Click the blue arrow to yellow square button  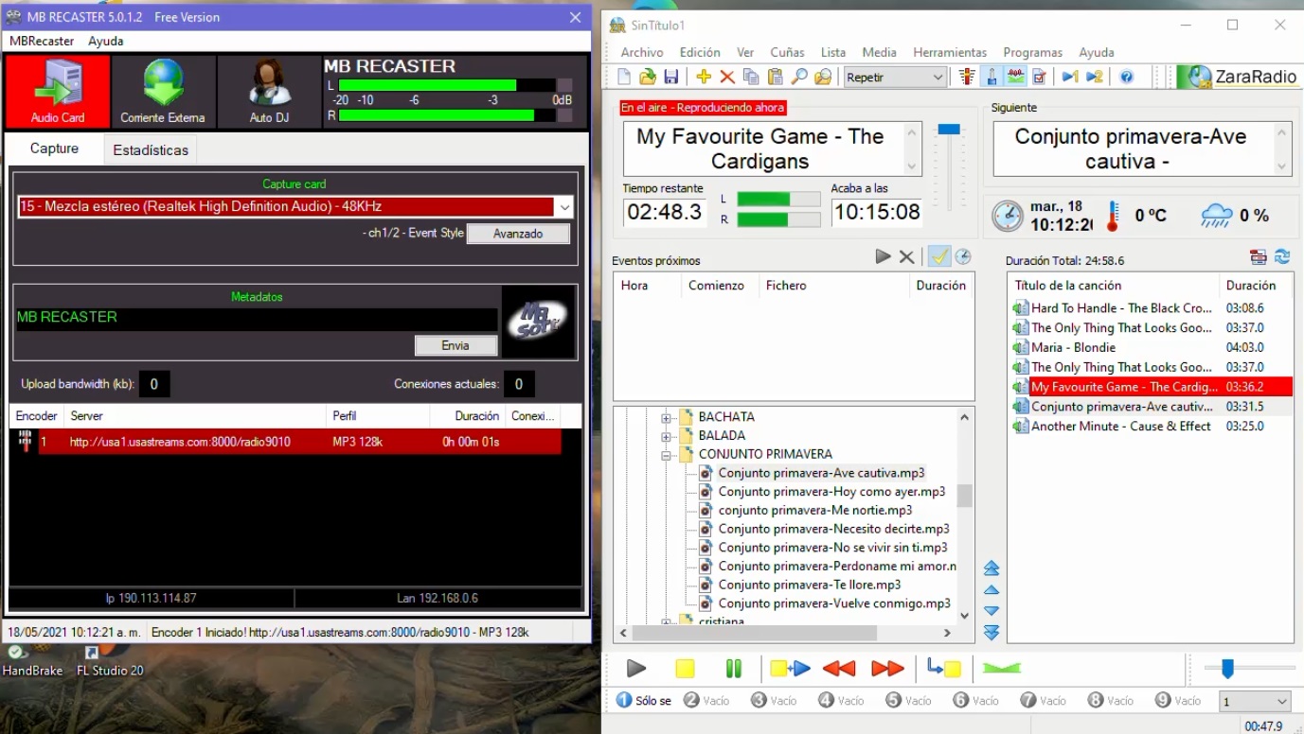click(x=943, y=669)
